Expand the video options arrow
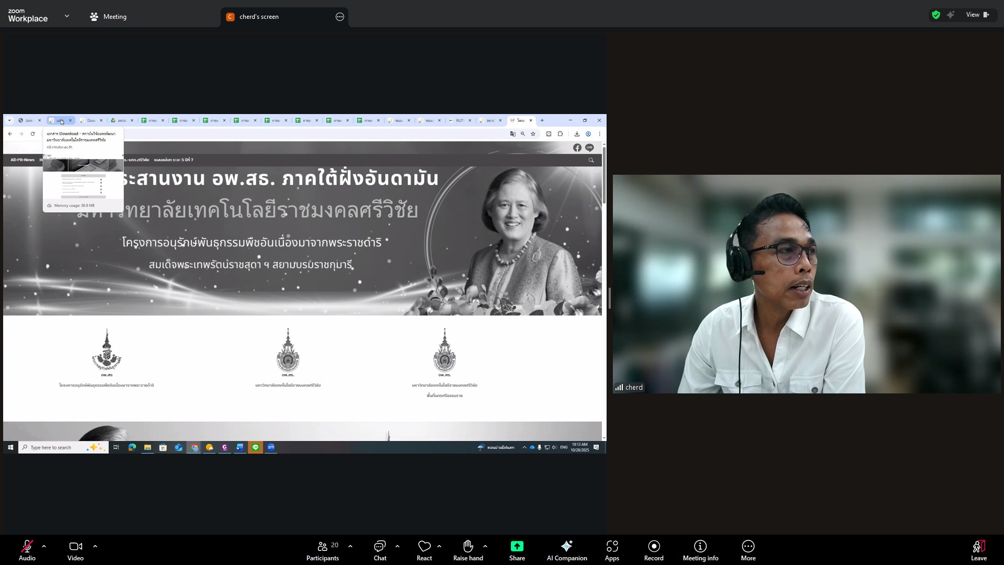The width and height of the screenshot is (1004, 565). [95, 546]
